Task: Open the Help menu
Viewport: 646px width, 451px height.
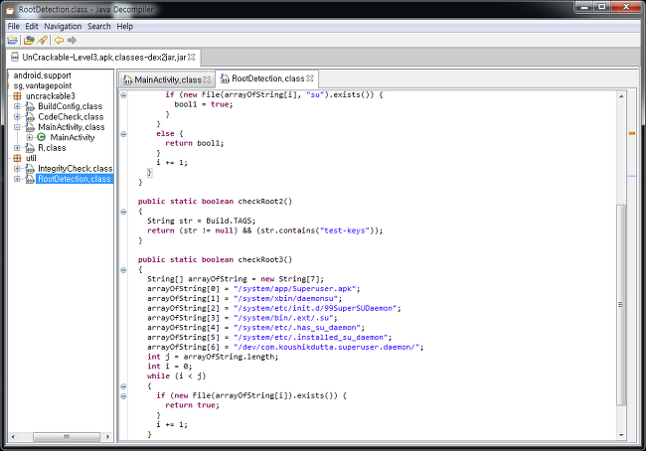Action: click(125, 27)
